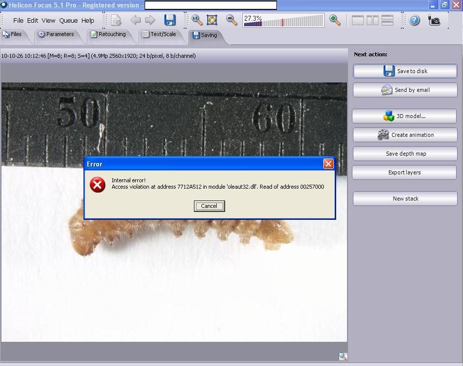Click the stacked caterpillar image preview
Screen dimensions: 463x366
[174, 212]
